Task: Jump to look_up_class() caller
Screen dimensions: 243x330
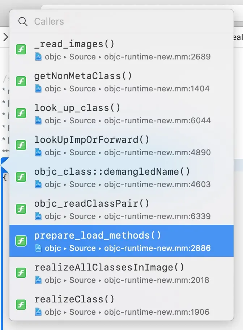Action: coord(121,114)
